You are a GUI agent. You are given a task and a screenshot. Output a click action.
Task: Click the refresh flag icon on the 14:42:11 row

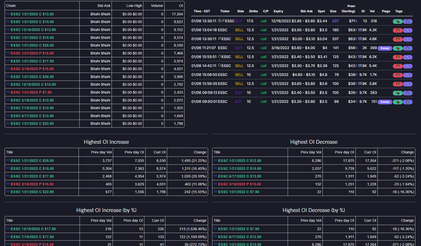[220, 65]
